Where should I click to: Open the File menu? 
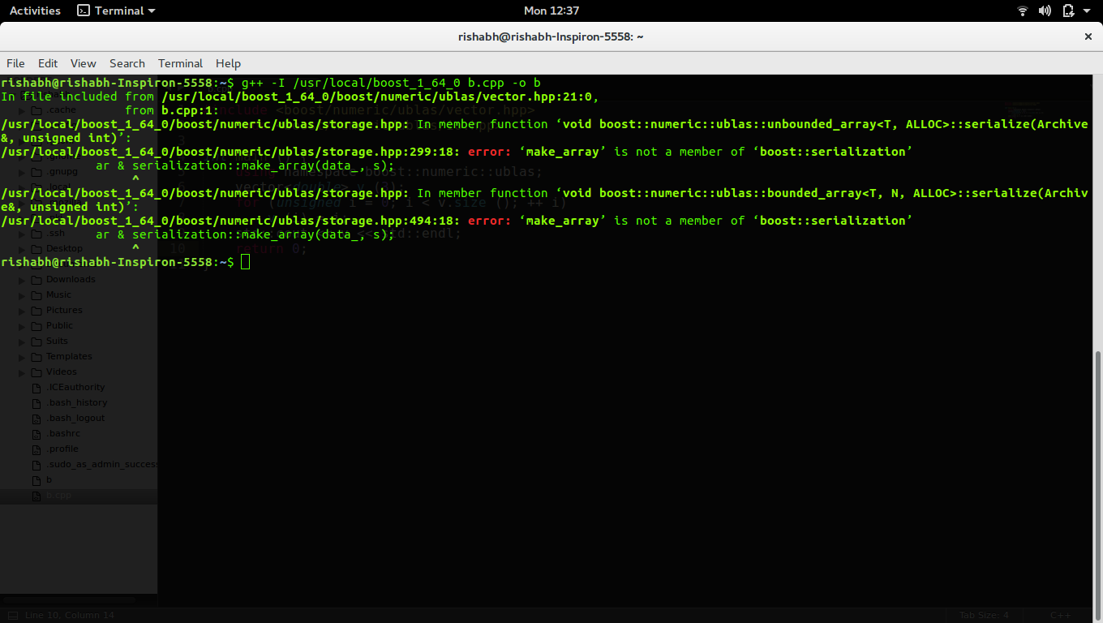[15, 63]
